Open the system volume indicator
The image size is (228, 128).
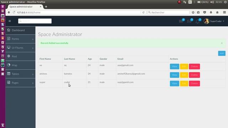(x=212, y=2)
